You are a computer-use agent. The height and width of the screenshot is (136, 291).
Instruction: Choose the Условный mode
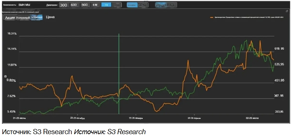(x=23, y=18)
